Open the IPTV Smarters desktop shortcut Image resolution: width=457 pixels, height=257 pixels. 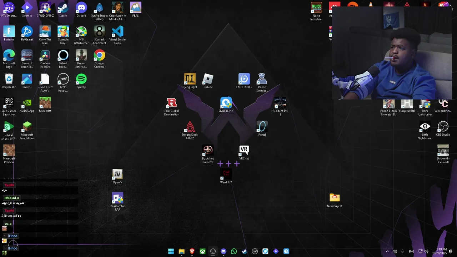point(9,10)
